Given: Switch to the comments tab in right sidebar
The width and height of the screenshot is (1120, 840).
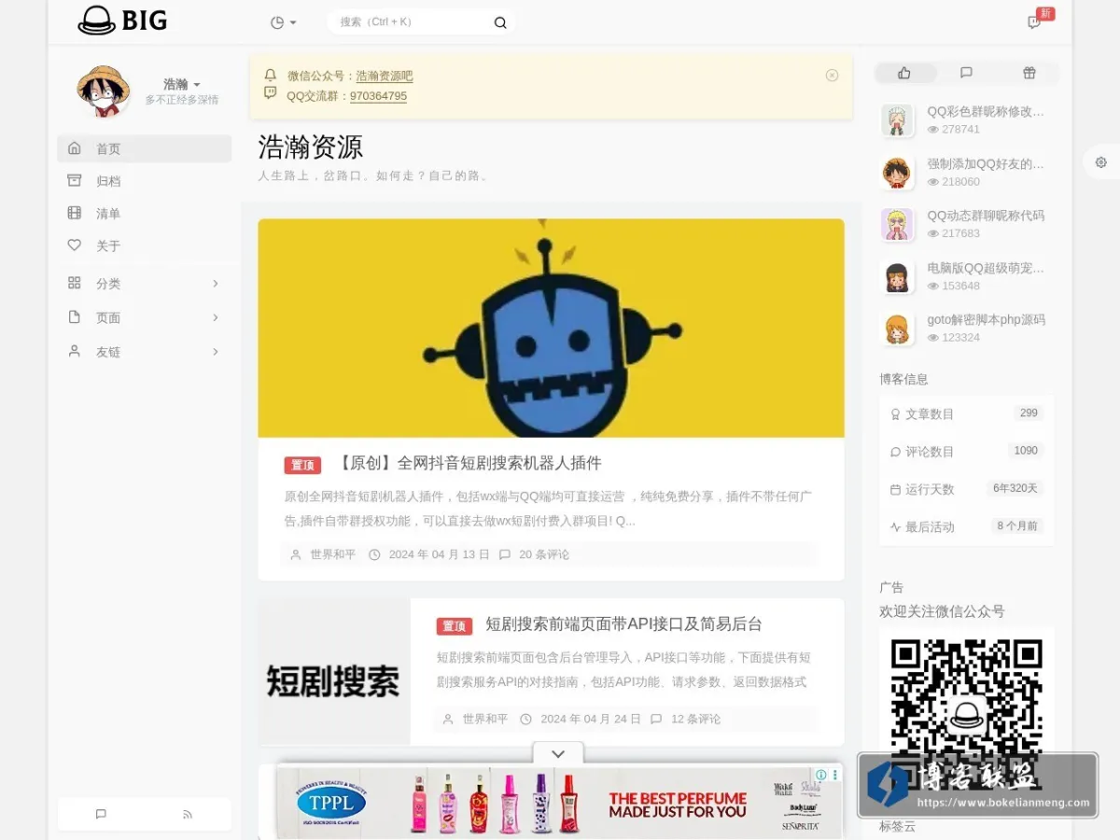Looking at the screenshot, I should pos(966,73).
